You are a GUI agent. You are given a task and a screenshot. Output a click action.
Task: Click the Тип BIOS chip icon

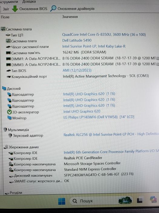coord(9,71)
